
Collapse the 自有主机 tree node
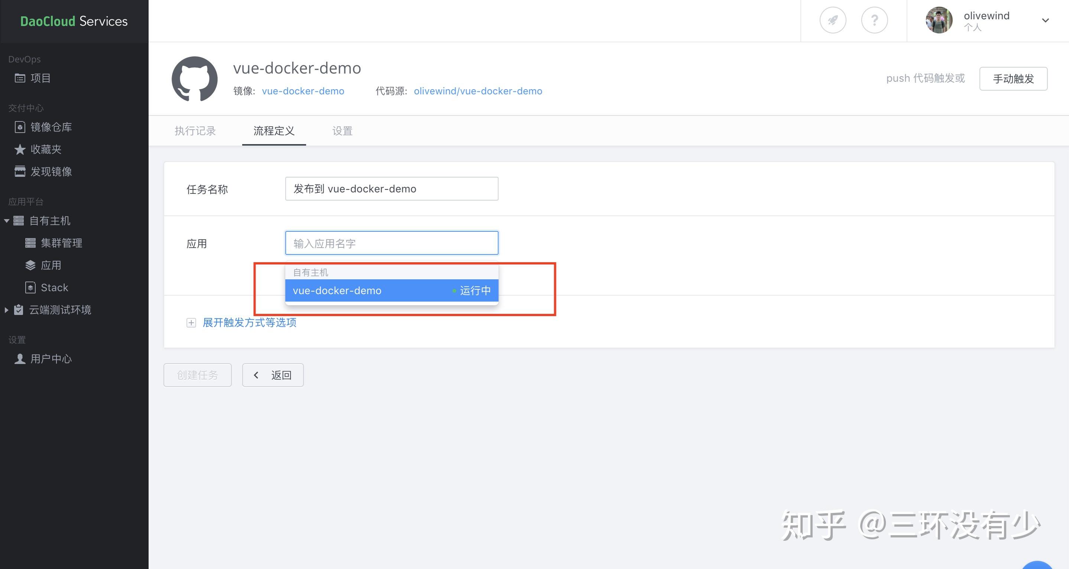tap(7, 221)
